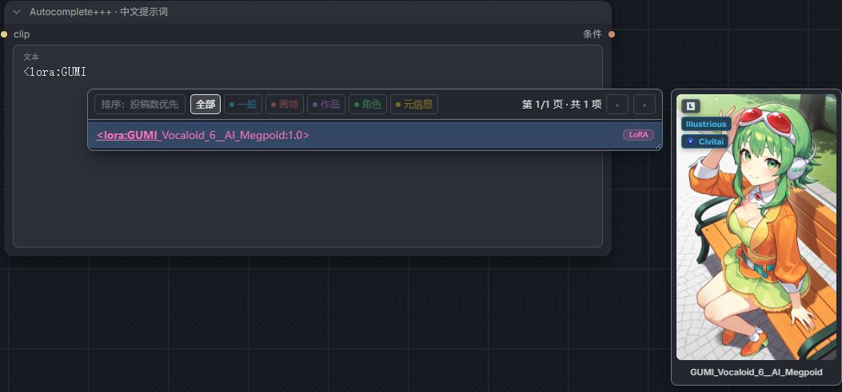This screenshot has height=392, width=842.
Task: Click the node title Autocomplete+++ · 中文提示词
Action: click(x=99, y=12)
